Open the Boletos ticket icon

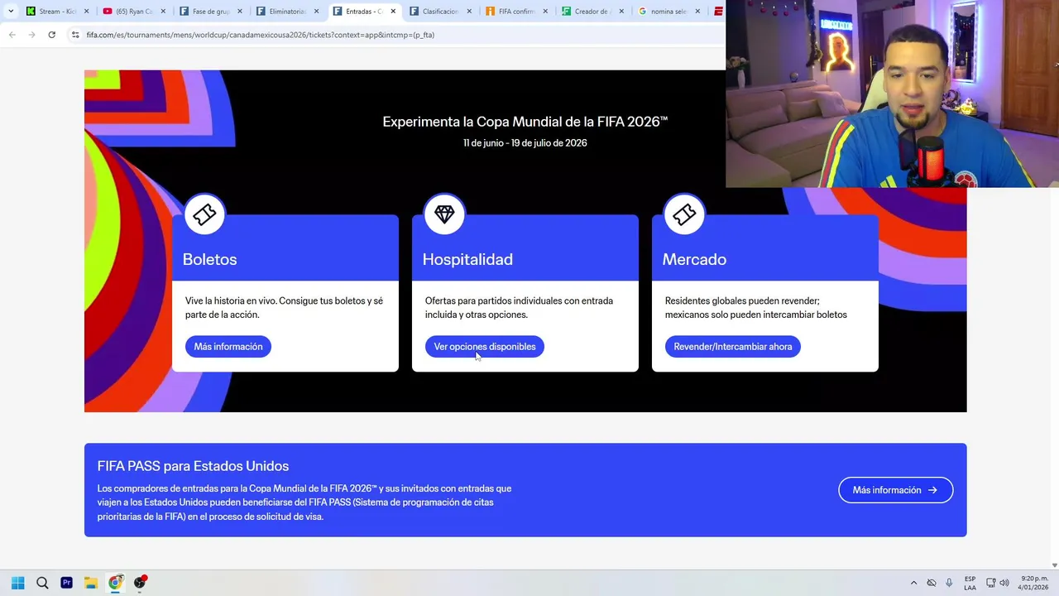[x=204, y=214]
